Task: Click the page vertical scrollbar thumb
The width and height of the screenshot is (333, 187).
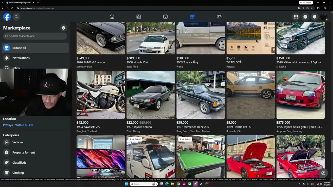Action: tap(331, 146)
